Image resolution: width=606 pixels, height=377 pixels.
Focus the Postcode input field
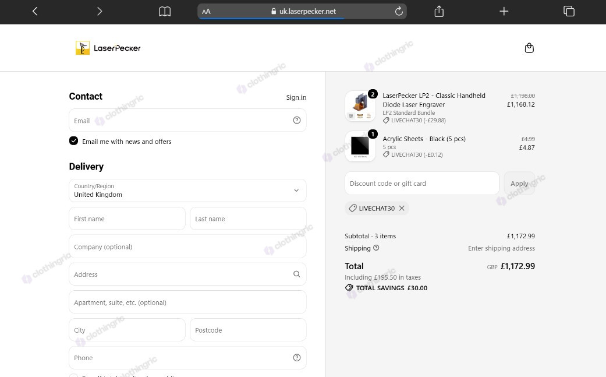tap(248, 330)
